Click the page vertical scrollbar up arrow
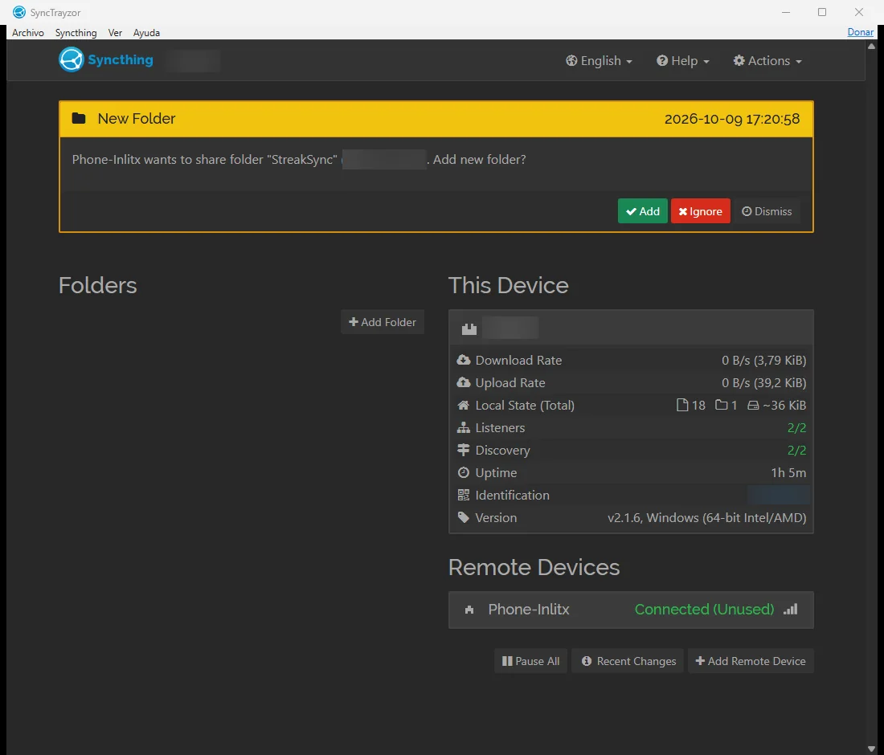Image resolution: width=884 pixels, height=755 pixels. [x=872, y=46]
